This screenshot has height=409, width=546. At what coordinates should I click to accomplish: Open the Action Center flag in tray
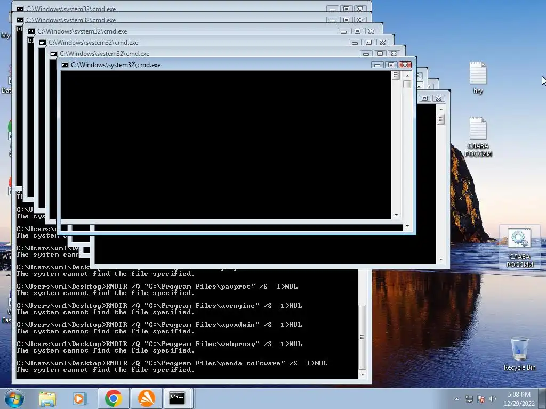pyautogui.click(x=481, y=399)
